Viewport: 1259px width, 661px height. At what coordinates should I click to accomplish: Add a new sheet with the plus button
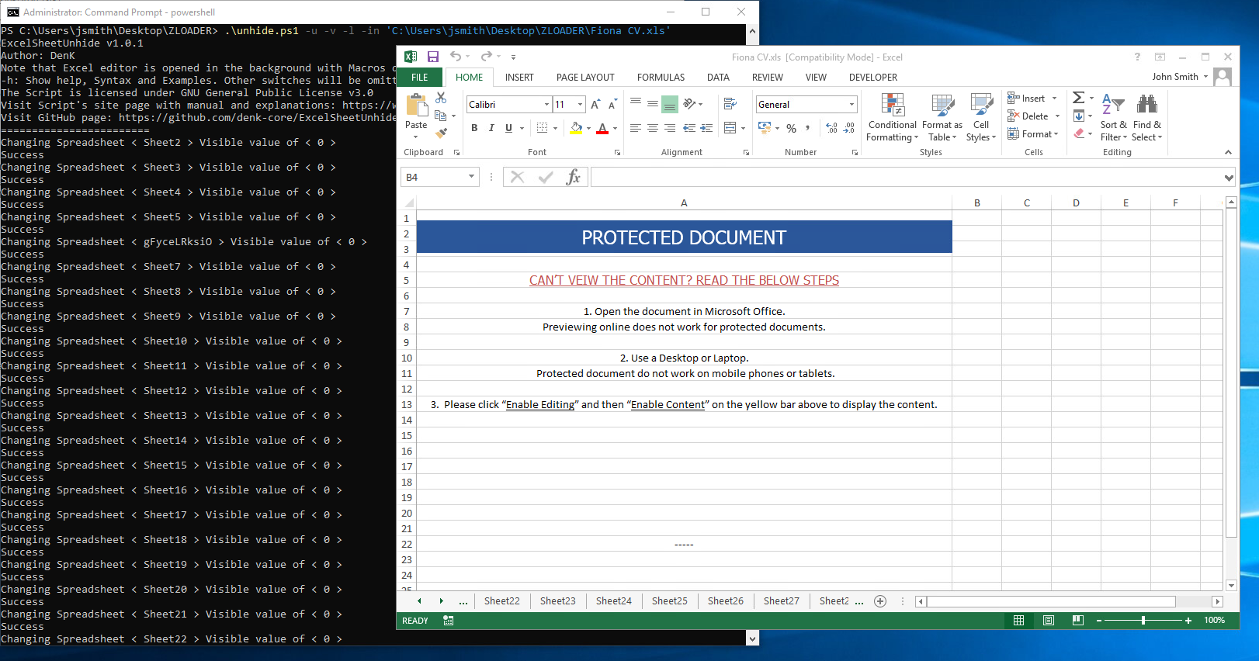[880, 601]
